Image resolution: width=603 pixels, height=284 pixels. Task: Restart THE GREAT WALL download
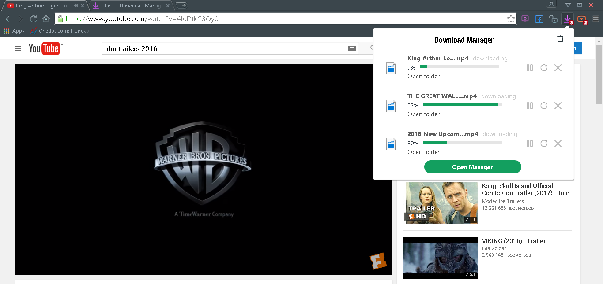click(544, 106)
